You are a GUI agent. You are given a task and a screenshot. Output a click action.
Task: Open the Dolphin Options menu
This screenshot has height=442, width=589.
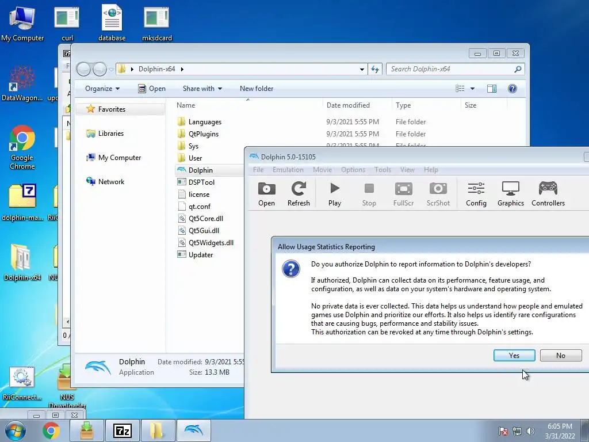(x=353, y=170)
